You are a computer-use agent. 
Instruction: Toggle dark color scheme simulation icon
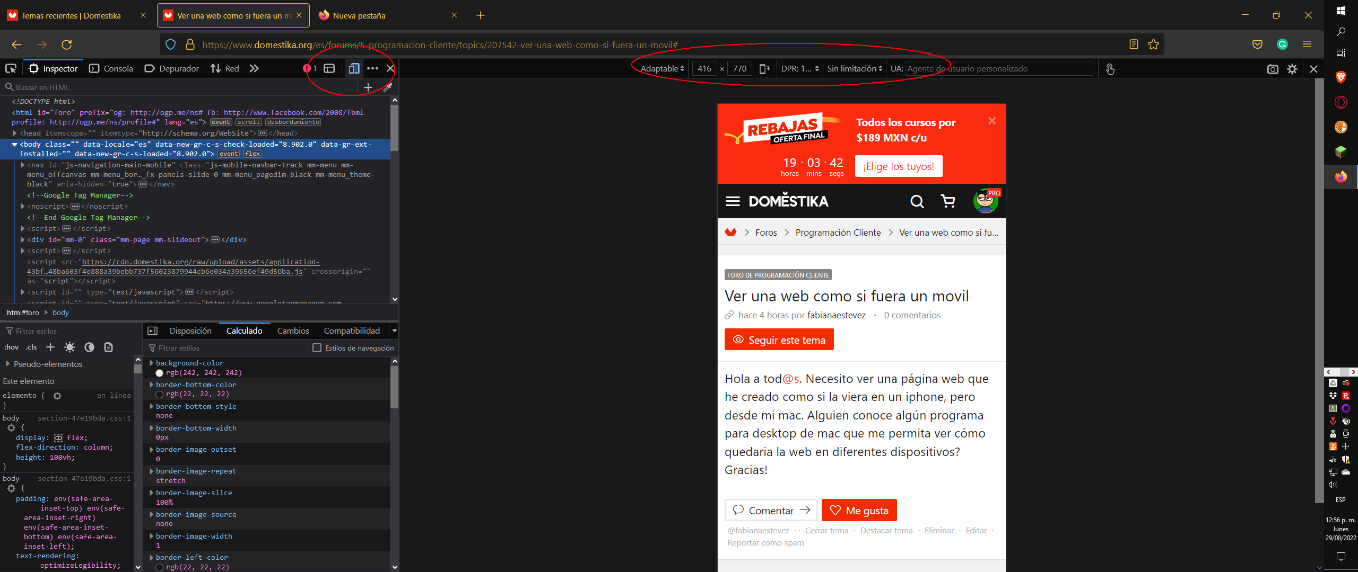pos(89,347)
